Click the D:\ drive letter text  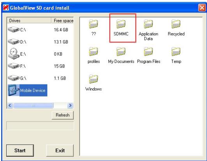tap(23, 42)
